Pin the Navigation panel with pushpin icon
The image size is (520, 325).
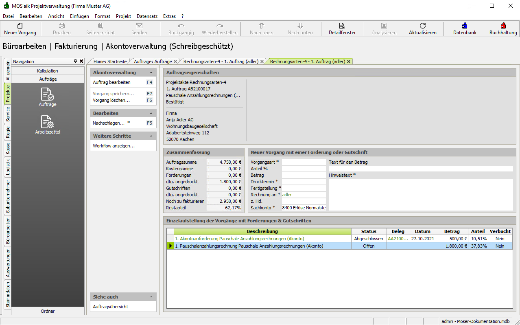(75, 61)
